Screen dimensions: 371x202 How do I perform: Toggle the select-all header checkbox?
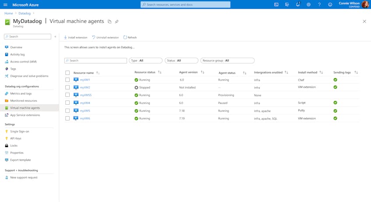click(x=67, y=73)
